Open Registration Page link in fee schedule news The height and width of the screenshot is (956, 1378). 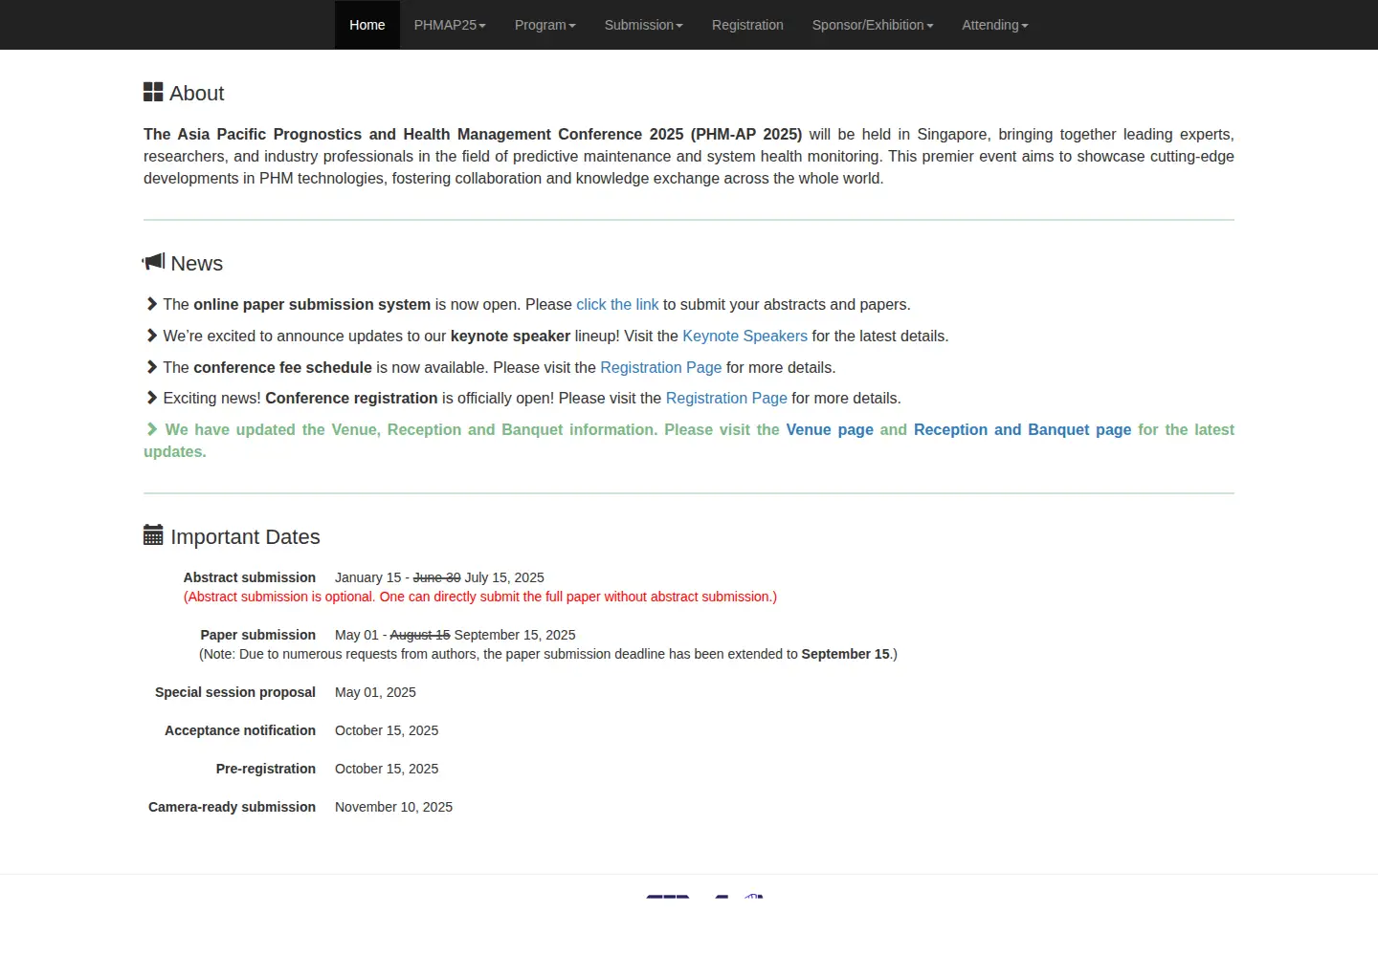pos(661,367)
